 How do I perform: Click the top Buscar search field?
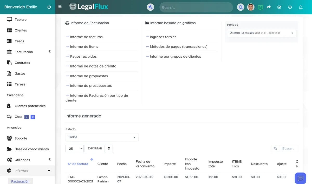(x=196, y=7)
